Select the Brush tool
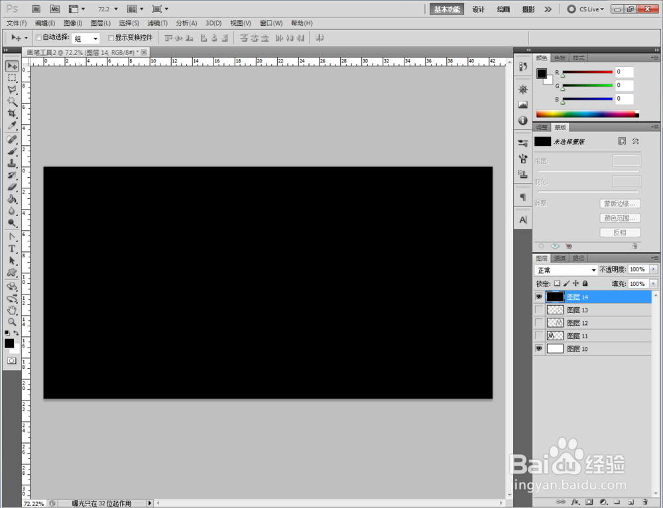 point(12,151)
